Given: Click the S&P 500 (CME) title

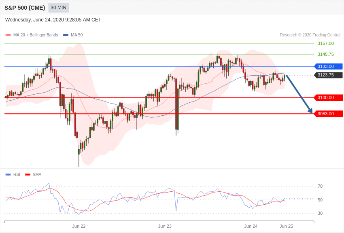Looking at the screenshot, I should click(x=25, y=8).
